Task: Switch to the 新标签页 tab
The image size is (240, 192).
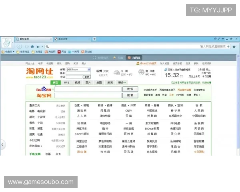Action: pos(34,39)
